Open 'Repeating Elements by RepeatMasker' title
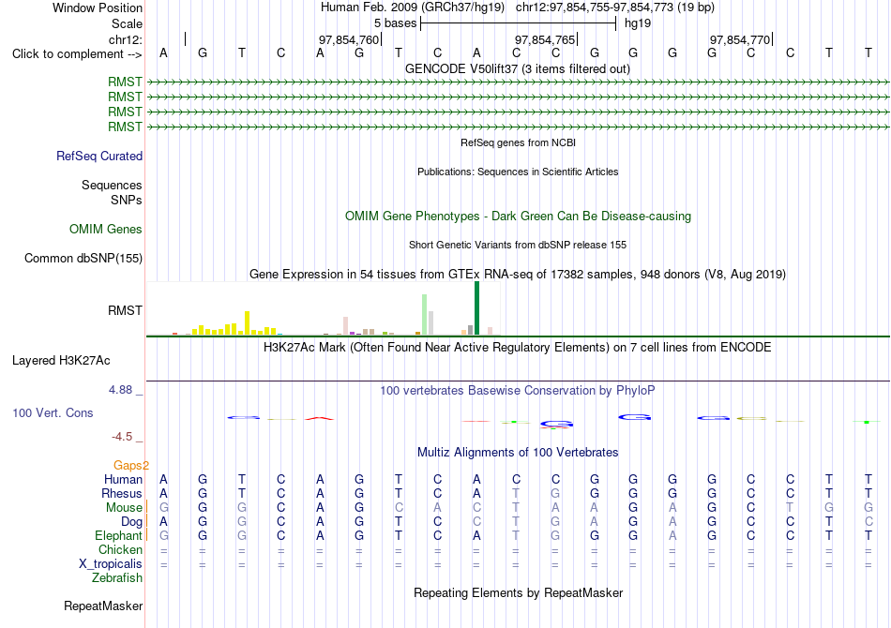 click(518, 592)
